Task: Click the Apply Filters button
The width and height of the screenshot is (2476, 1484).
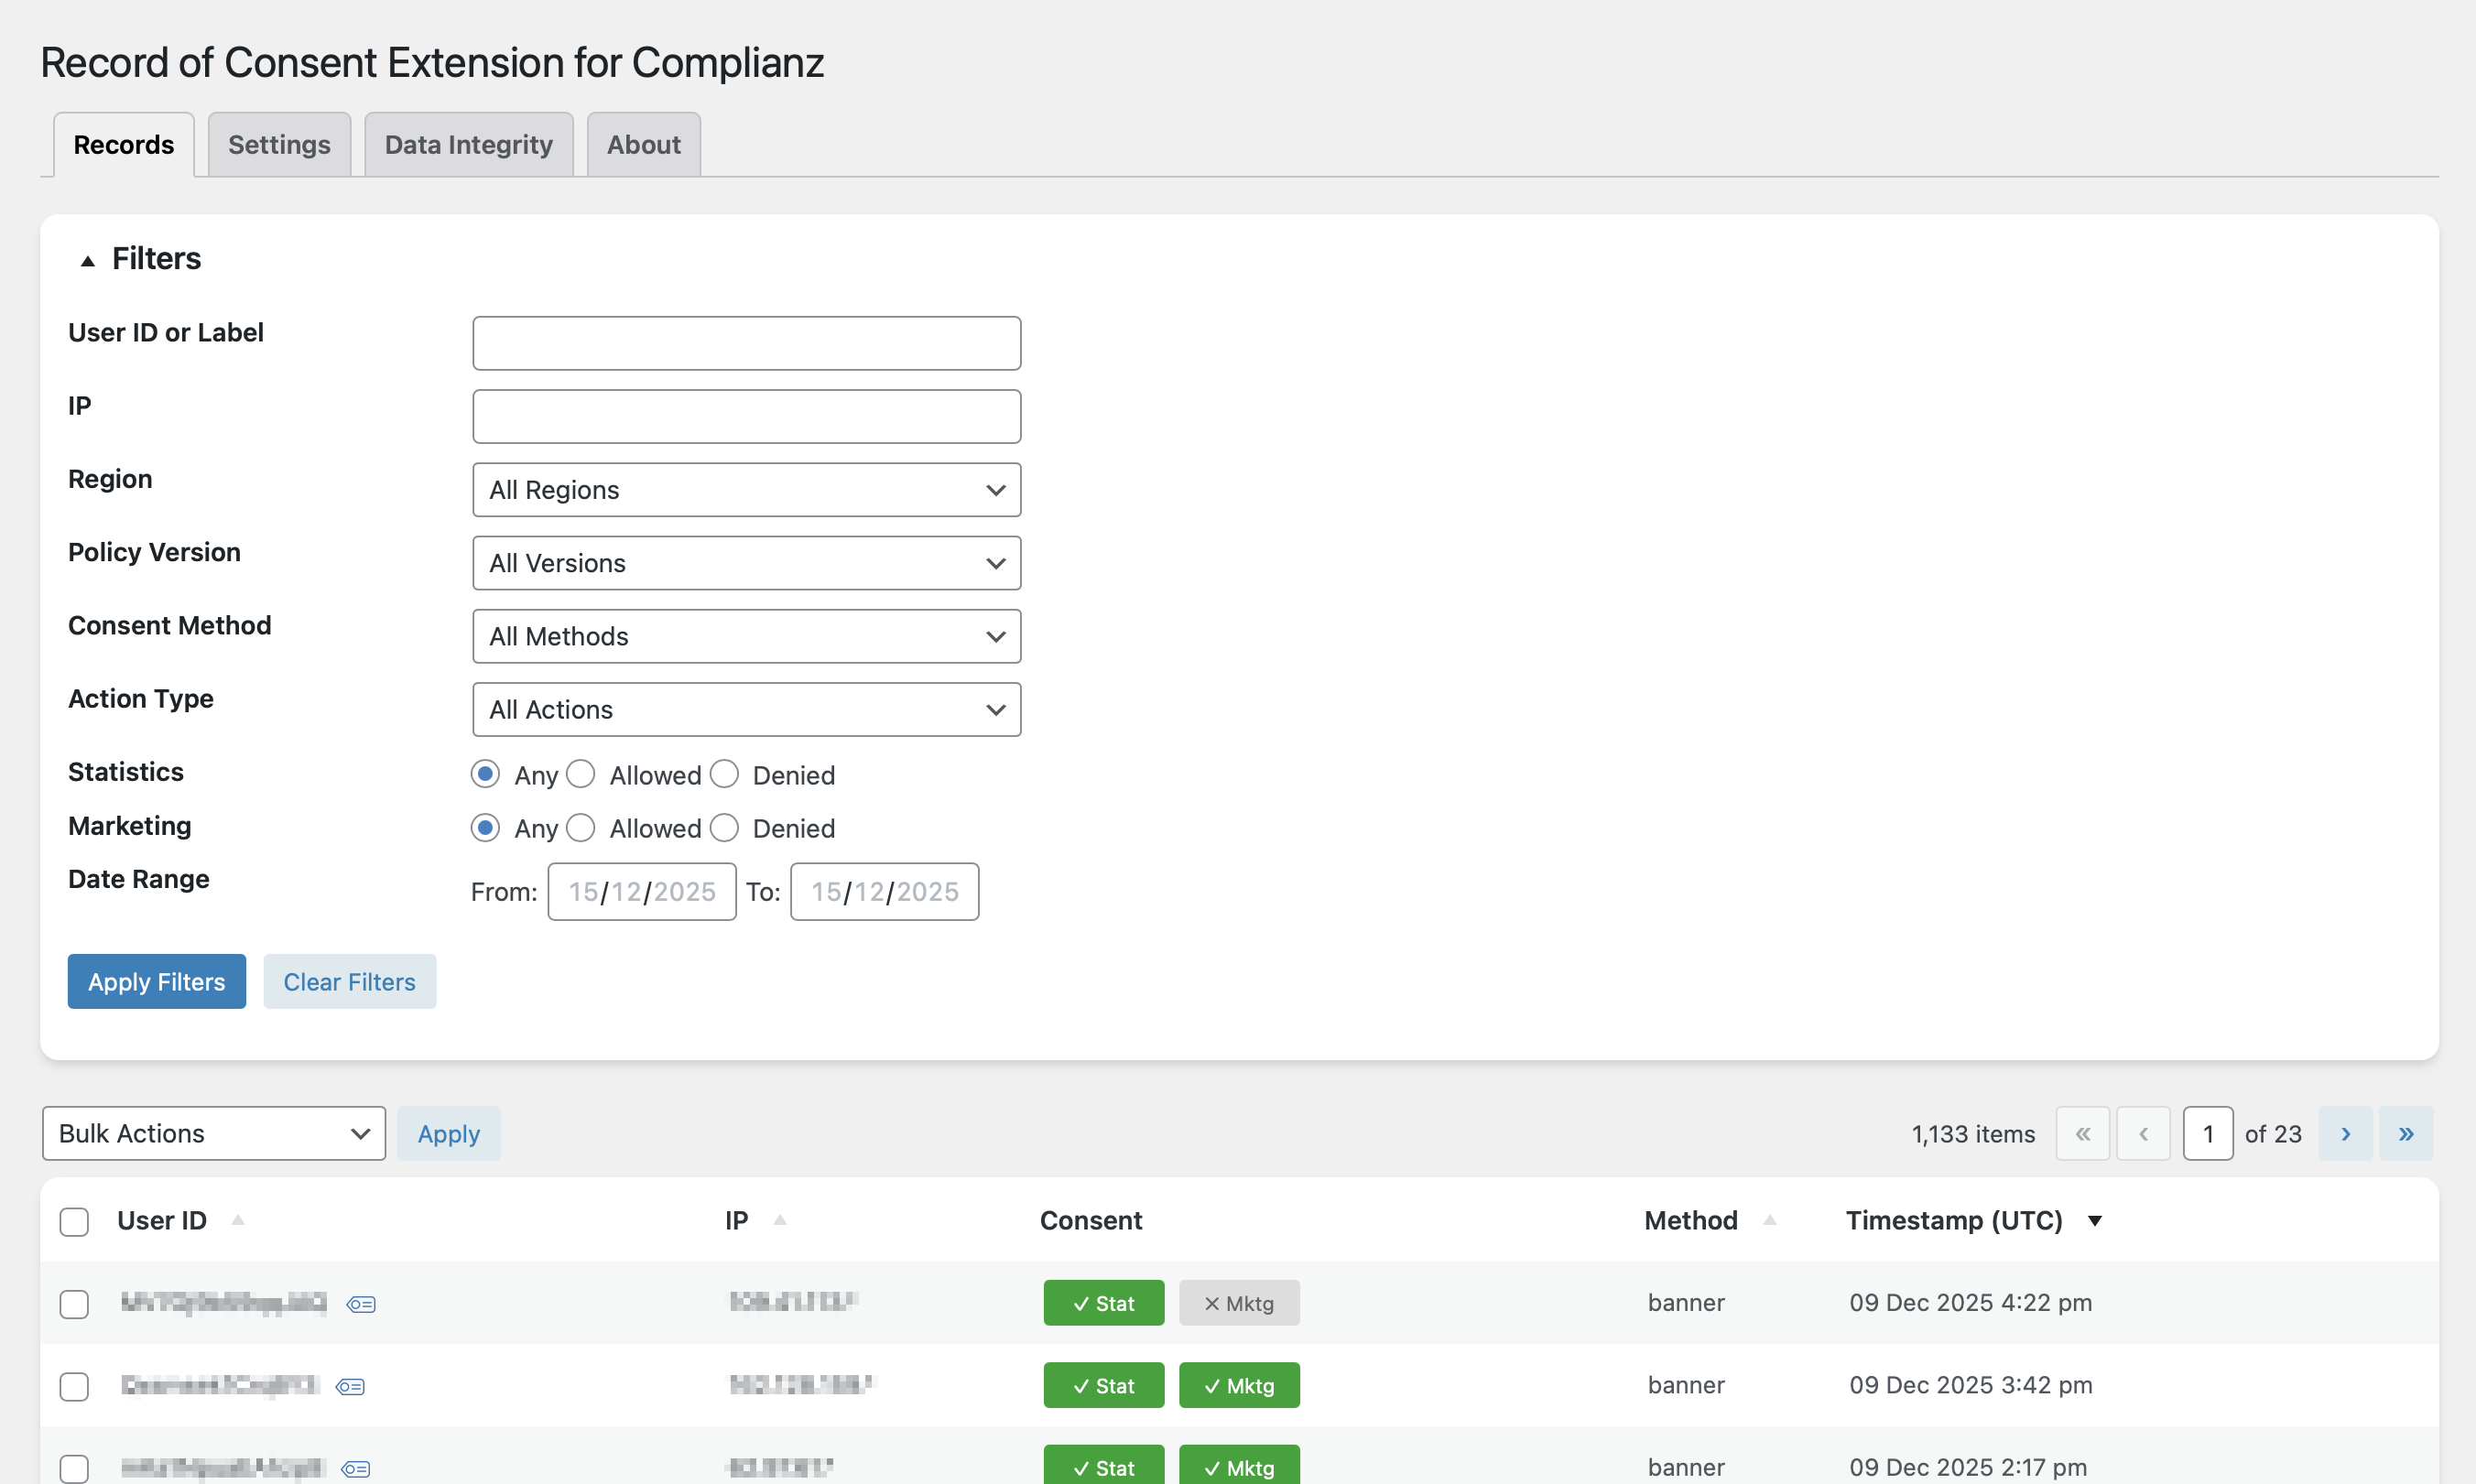Action: click(157, 981)
